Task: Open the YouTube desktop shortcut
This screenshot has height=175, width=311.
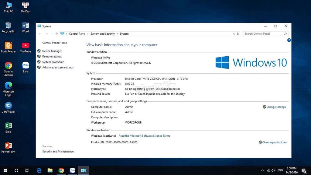Action: [x=26, y=47]
